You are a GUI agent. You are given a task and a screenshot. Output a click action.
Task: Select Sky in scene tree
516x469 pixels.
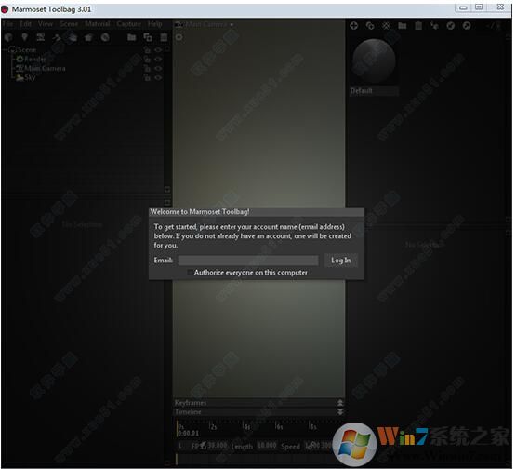[x=30, y=78]
